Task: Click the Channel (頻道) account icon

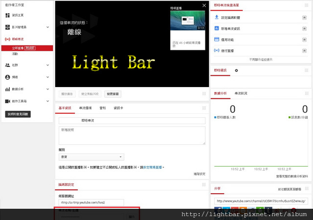Action: (7, 77)
